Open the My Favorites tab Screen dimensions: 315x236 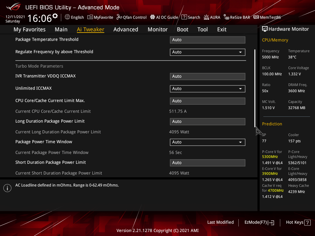[30, 29]
